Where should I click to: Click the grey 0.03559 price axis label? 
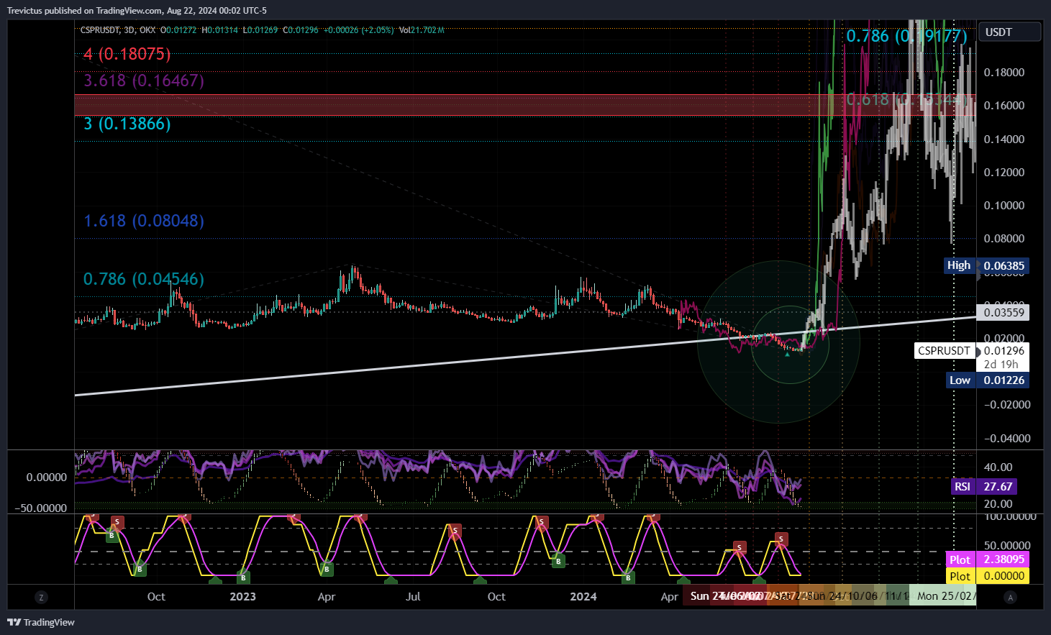coord(1003,312)
